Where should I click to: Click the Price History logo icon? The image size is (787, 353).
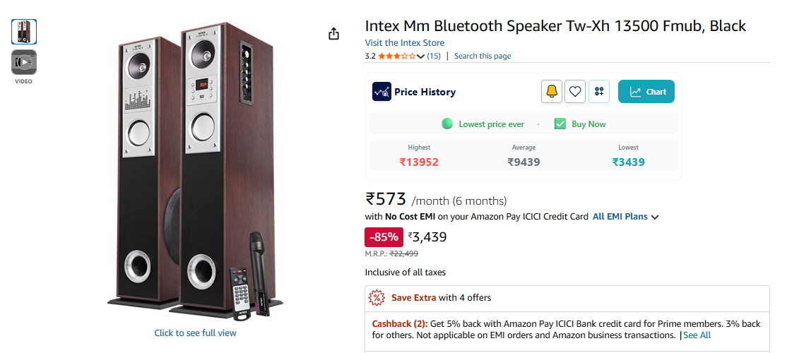pos(381,92)
